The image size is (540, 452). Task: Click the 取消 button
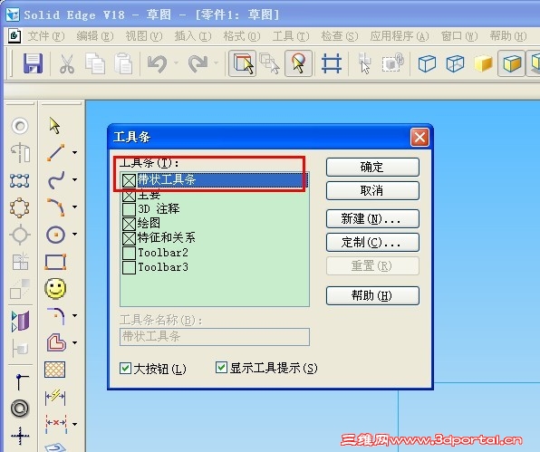372,191
